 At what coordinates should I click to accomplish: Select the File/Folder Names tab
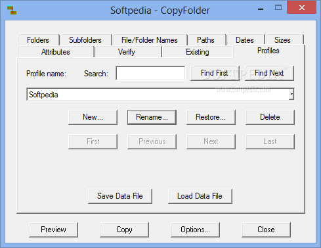[x=150, y=40]
